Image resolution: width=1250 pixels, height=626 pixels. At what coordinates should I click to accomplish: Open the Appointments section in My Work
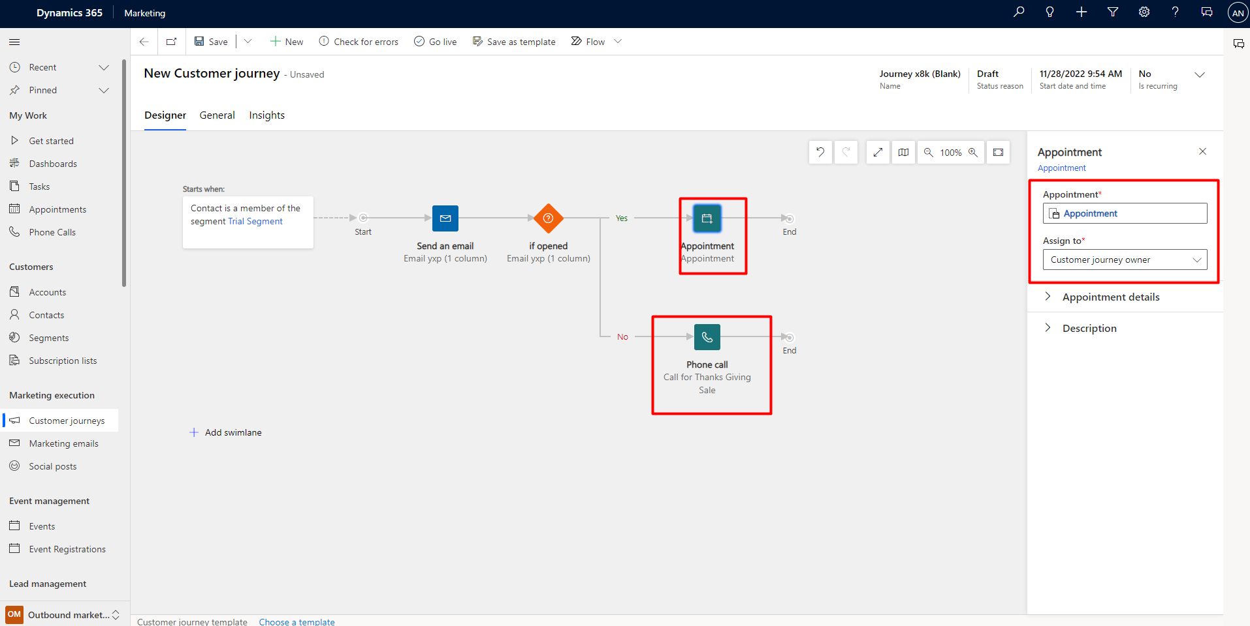pos(57,209)
